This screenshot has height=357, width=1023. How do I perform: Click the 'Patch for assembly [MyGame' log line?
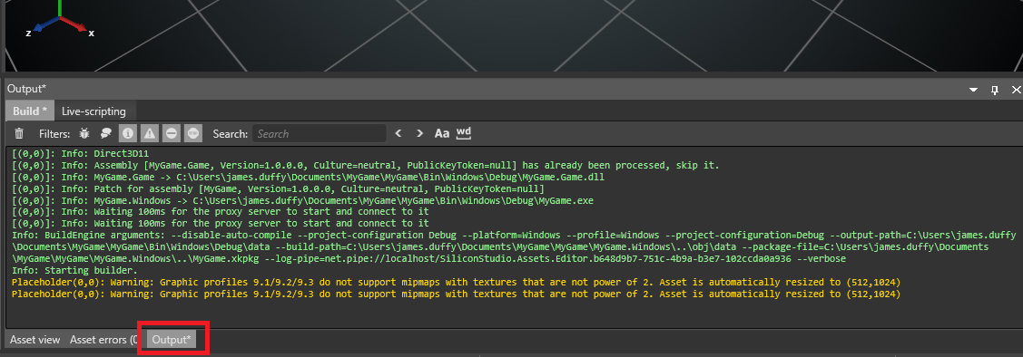278,189
